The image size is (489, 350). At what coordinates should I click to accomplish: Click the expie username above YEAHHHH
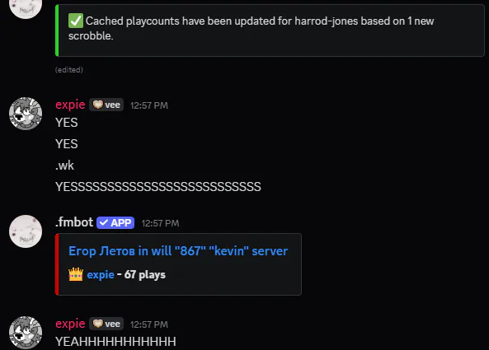pos(70,324)
